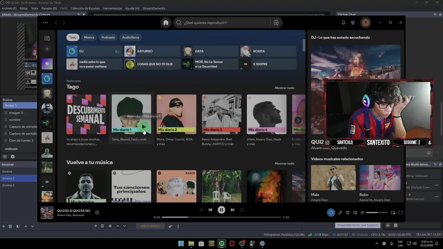The image size is (443, 249).
Task: Open the SATURNO shortcut tile
Action: coord(152,51)
